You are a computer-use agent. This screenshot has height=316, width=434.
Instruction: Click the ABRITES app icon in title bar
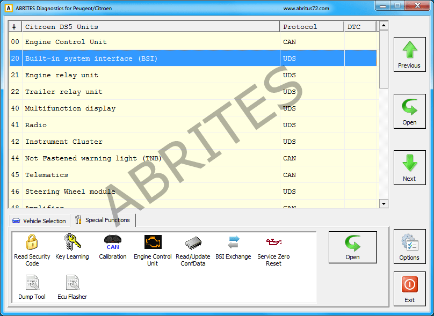click(9, 8)
